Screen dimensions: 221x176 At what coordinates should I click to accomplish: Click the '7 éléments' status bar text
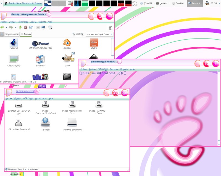coord(33,169)
